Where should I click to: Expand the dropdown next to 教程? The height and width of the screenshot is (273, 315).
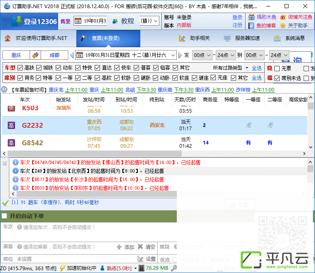156,21
